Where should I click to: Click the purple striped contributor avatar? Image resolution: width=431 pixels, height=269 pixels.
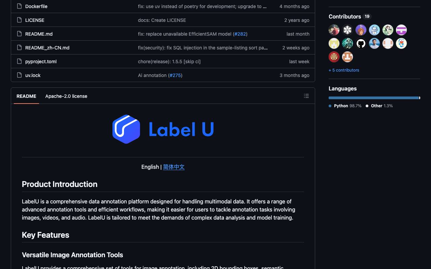point(401,30)
